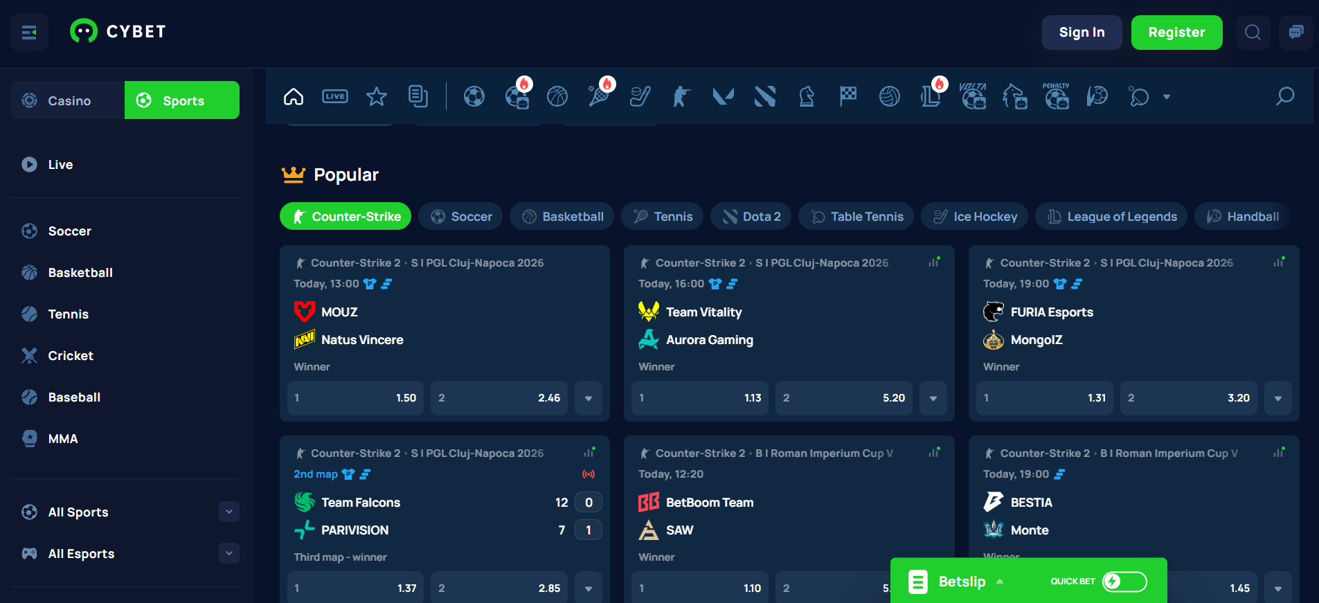Bet on Natus Vincere at 2.46 odds
Screen dimensions: 1319x603
499,398
